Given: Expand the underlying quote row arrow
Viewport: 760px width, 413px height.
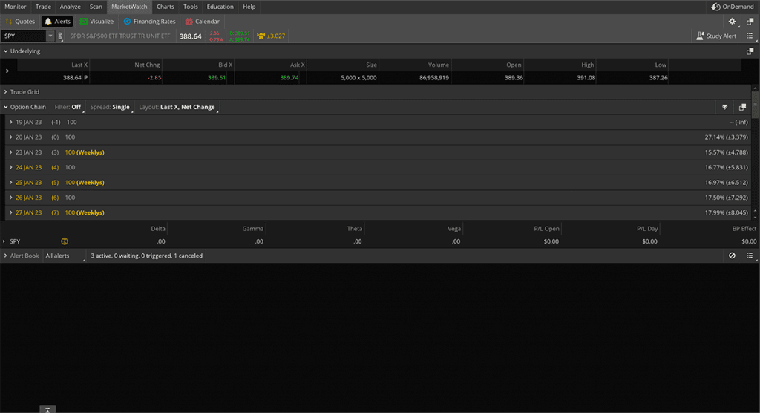Looking at the screenshot, I should [x=7, y=71].
